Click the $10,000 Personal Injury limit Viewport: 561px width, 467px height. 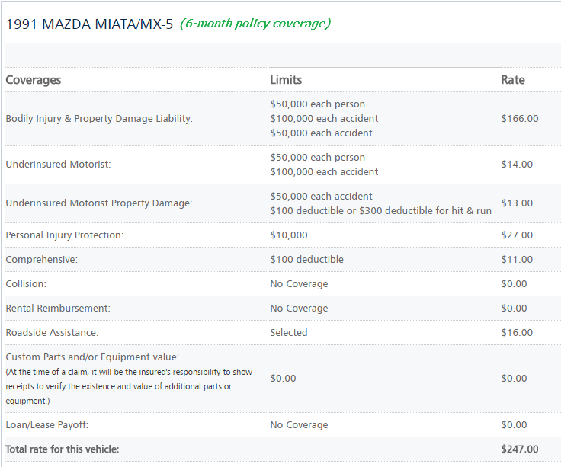point(289,235)
